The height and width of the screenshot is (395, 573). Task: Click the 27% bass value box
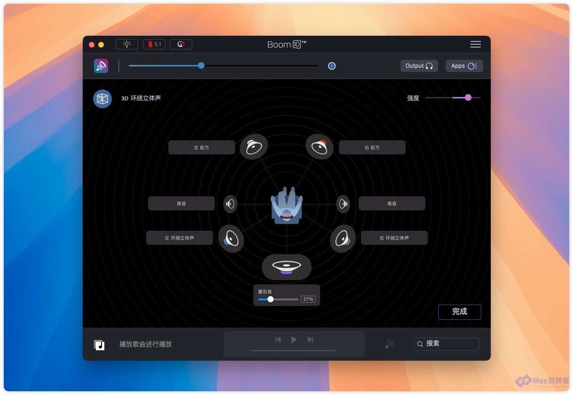click(308, 299)
